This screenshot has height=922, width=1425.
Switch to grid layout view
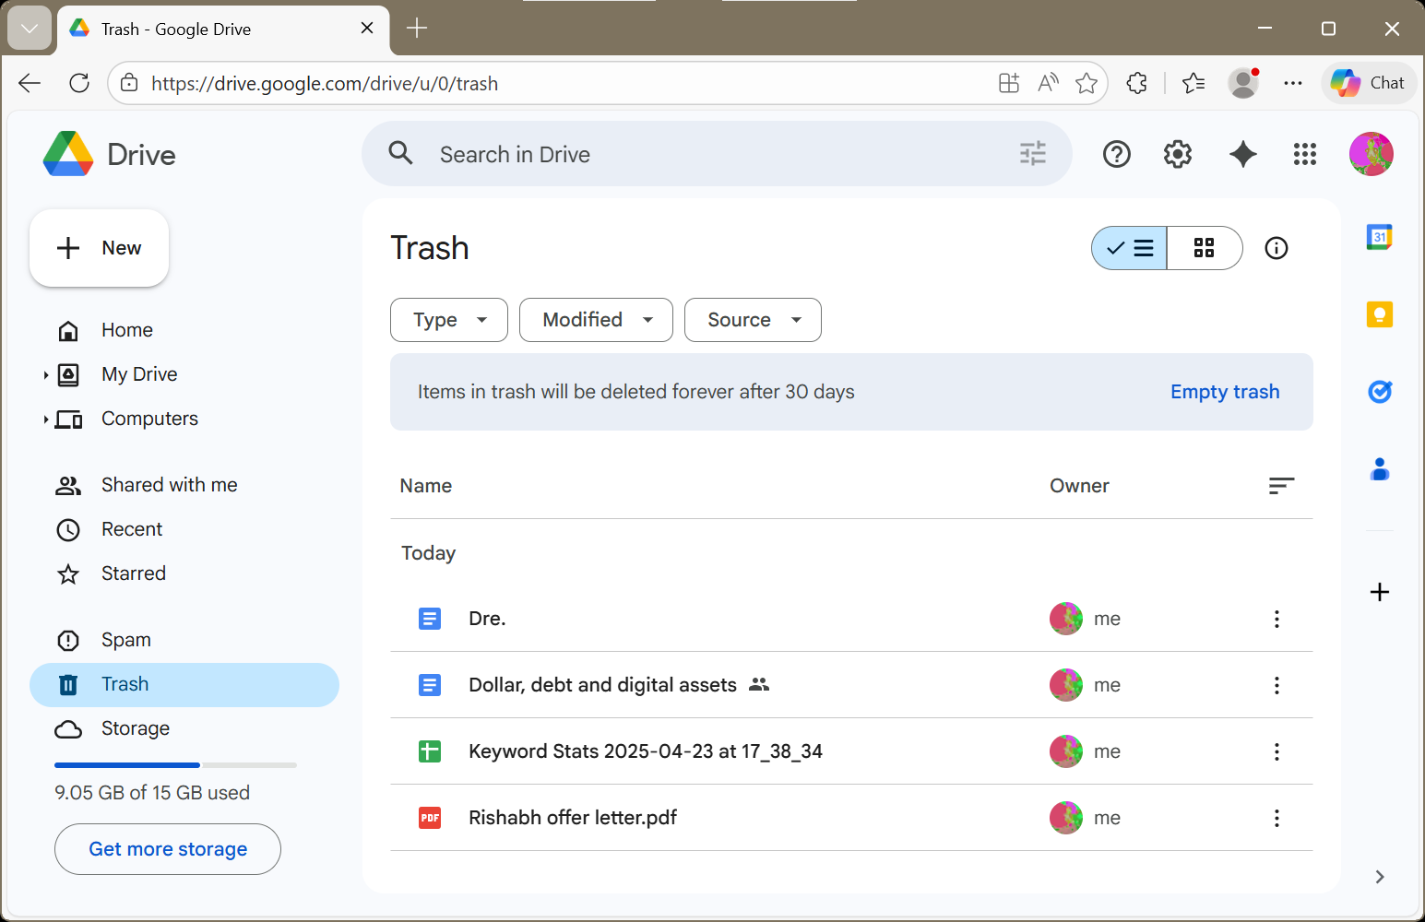click(1205, 248)
